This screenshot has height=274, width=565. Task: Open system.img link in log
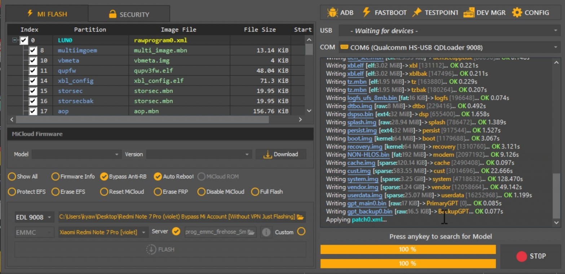(363, 179)
